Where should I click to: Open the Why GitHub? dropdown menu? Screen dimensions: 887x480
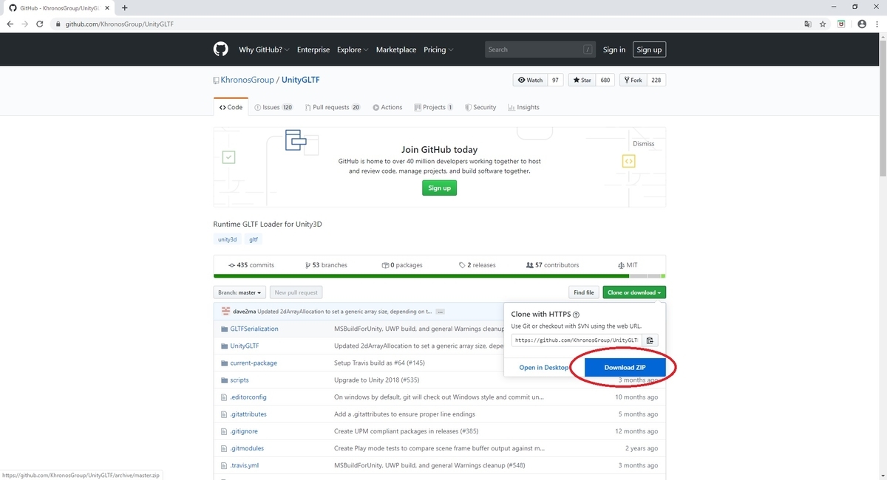(264, 49)
